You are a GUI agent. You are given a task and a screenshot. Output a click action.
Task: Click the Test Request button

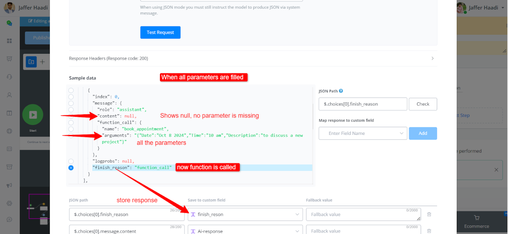160,33
